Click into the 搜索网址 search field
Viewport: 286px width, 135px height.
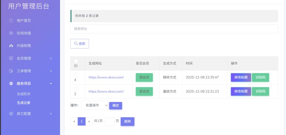[x=174, y=29]
